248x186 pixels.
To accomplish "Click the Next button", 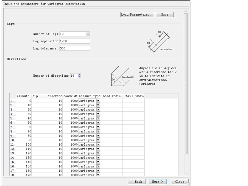I will click(158, 182).
